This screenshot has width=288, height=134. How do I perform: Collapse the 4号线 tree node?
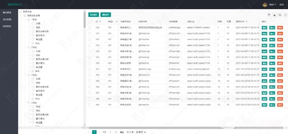coord(29,103)
